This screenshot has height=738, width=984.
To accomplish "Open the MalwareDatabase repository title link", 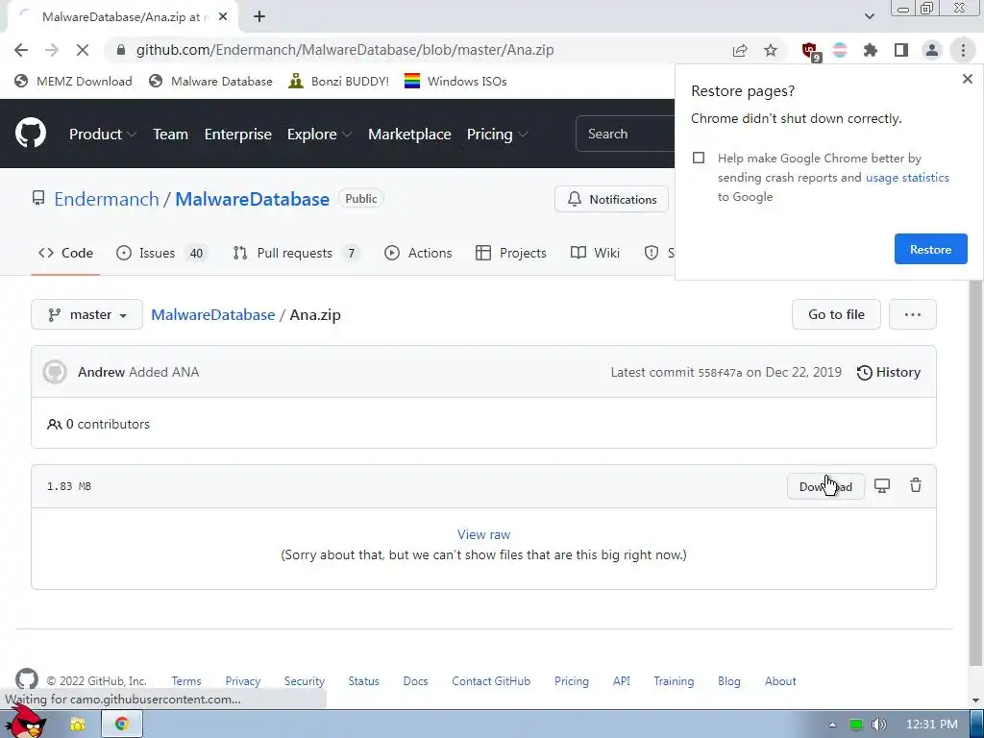I will pyautogui.click(x=253, y=199).
